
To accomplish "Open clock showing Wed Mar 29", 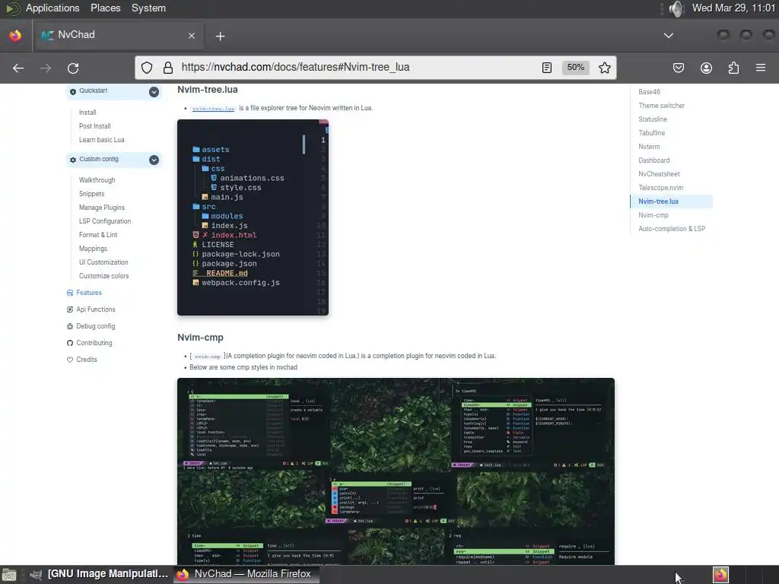I will [733, 8].
